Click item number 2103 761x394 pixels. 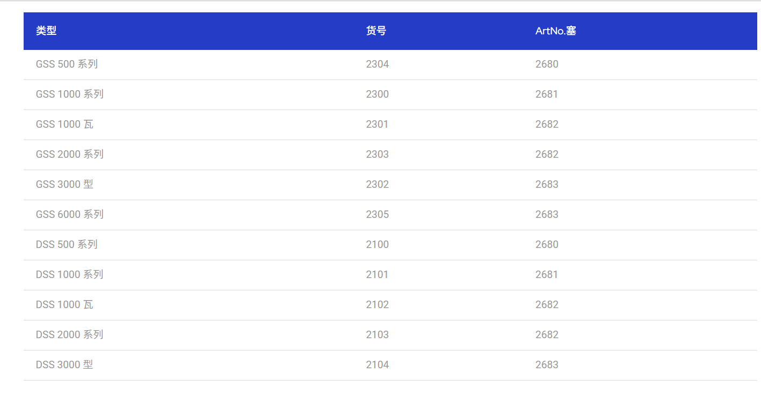[377, 335]
